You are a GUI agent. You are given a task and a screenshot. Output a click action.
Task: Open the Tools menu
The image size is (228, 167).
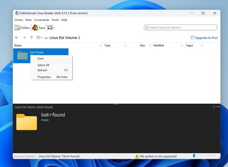click(55, 20)
